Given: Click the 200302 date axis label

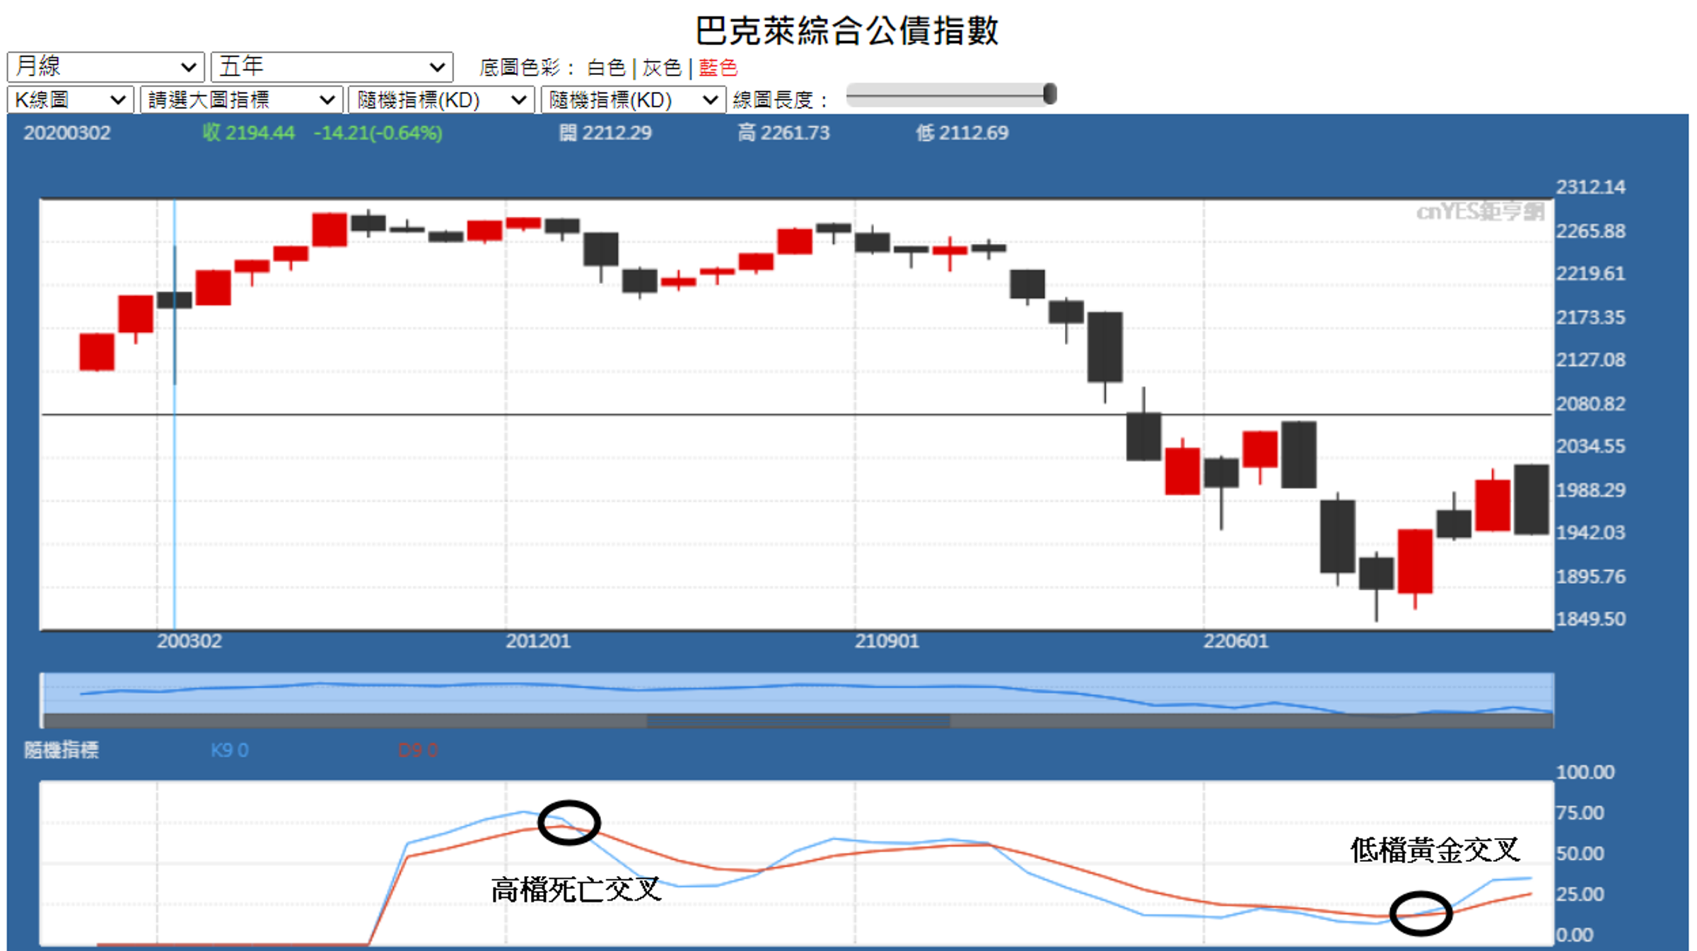Looking at the screenshot, I should [x=189, y=641].
